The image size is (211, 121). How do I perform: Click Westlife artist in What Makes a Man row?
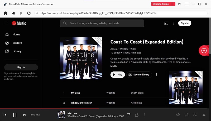[111, 103]
